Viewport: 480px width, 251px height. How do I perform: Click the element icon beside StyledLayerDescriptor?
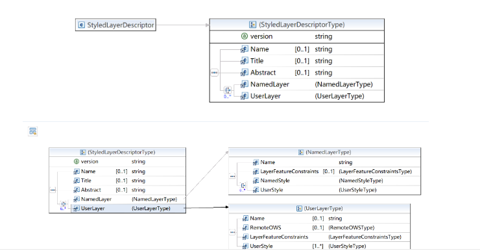(82, 25)
